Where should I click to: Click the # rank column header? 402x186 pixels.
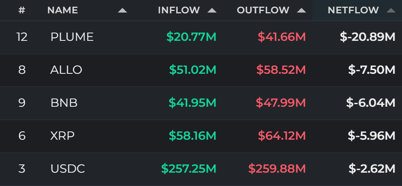pos(22,10)
